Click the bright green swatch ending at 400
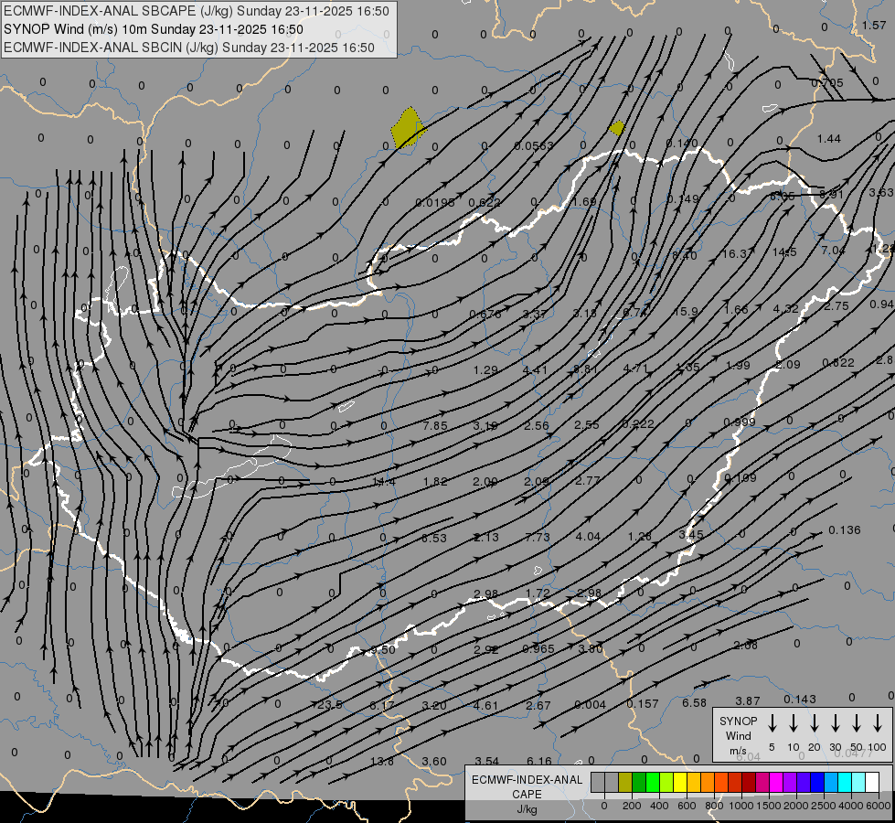 653,782
